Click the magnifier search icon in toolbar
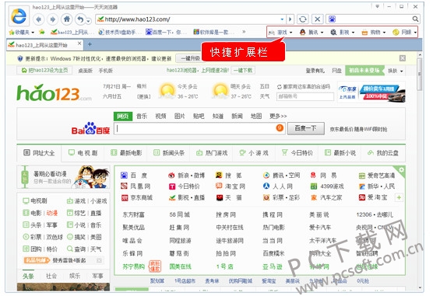The image size is (433, 296). click(x=415, y=19)
